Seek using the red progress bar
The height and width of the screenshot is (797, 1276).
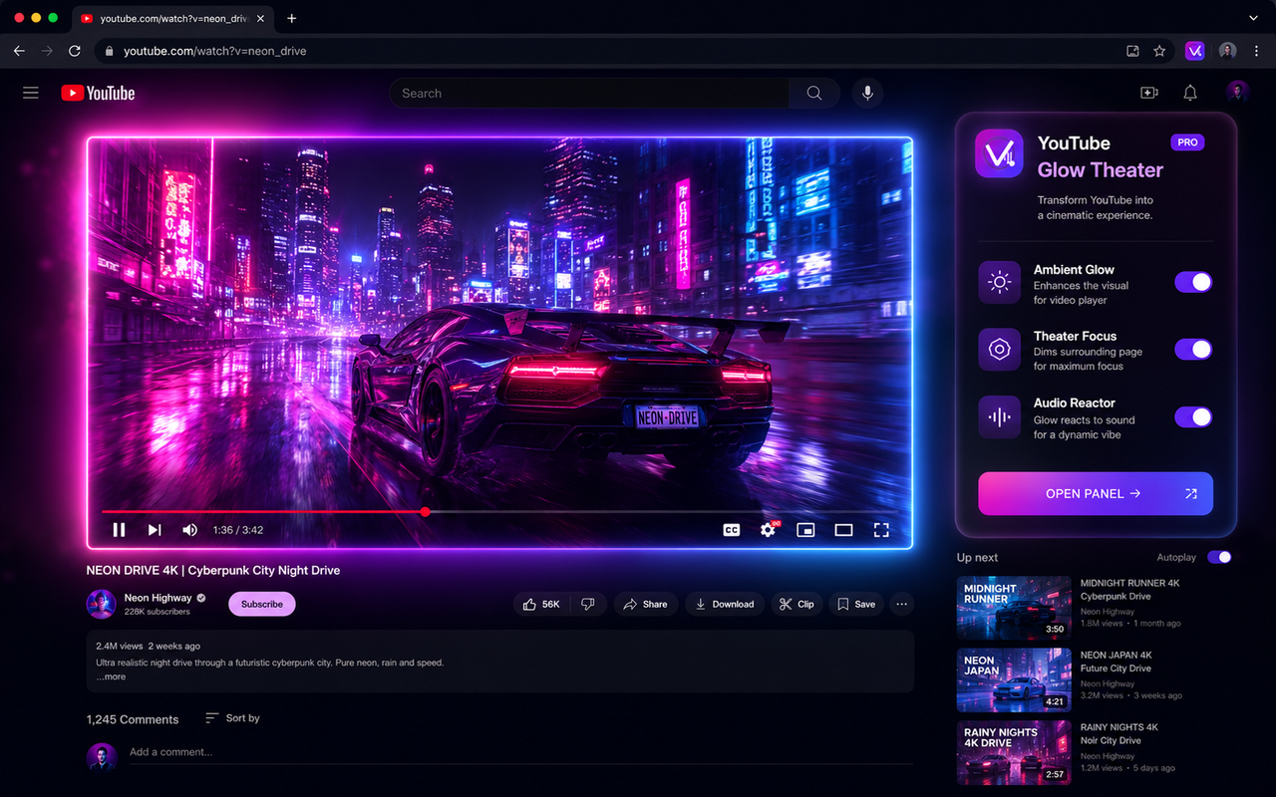pos(499,512)
